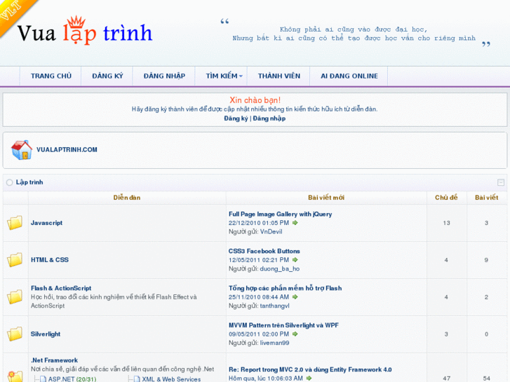Click topic count 47 in .Net Framework row
This screenshot has width=510, height=382.
[x=446, y=378]
